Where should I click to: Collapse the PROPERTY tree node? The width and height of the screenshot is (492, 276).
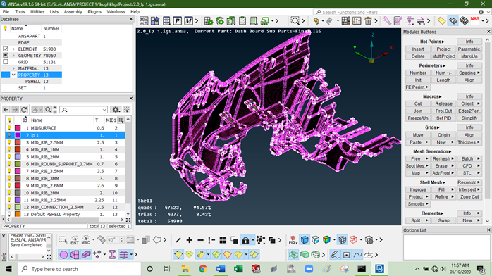click(13, 75)
